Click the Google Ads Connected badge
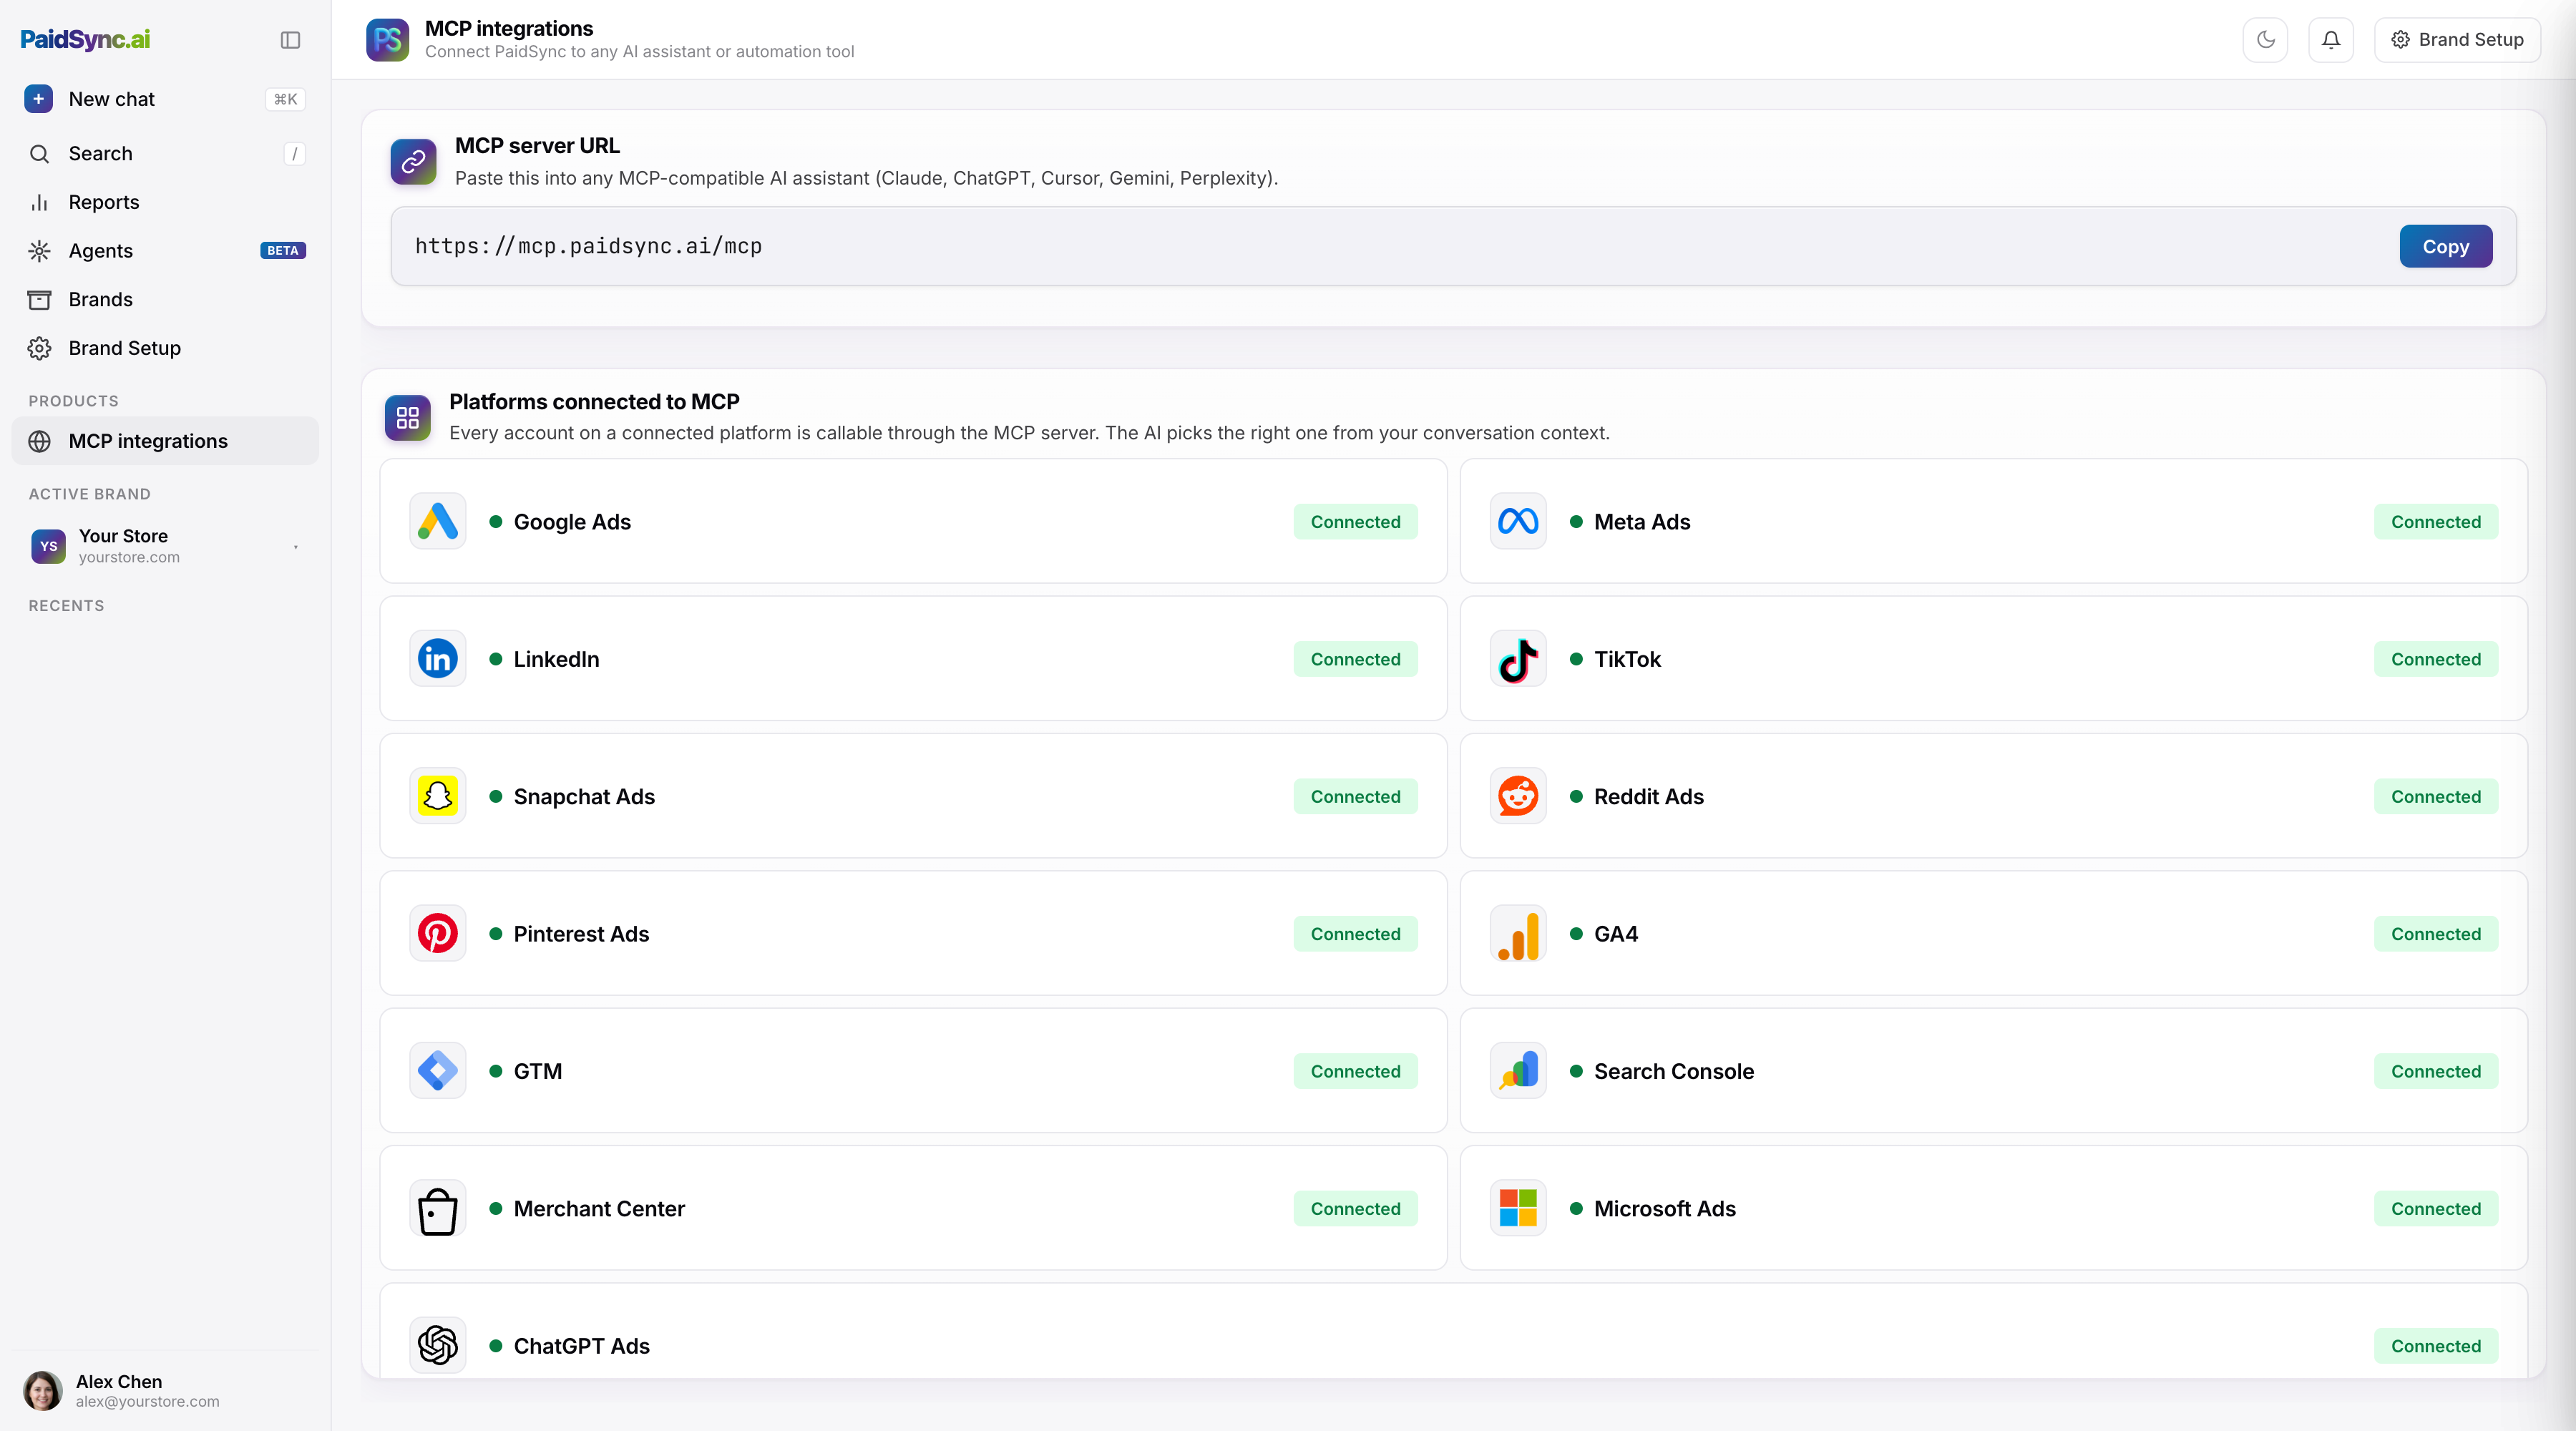Viewport: 2576px width, 1431px height. click(1355, 521)
